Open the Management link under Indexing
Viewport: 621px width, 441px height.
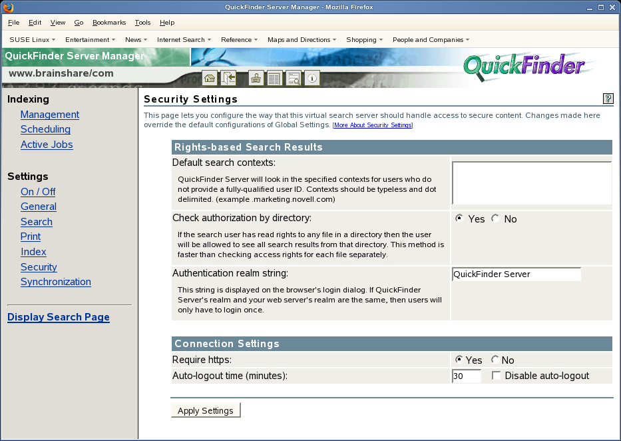pyautogui.click(x=50, y=115)
